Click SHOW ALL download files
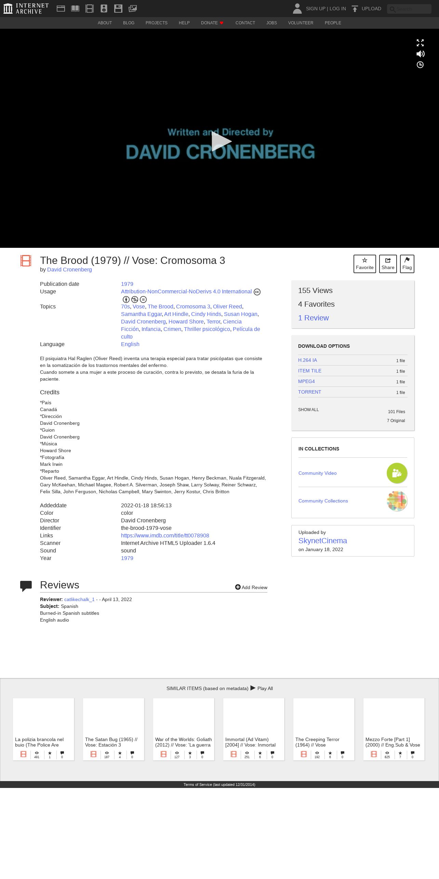Image resolution: width=439 pixels, height=879 pixels. (308, 410)
